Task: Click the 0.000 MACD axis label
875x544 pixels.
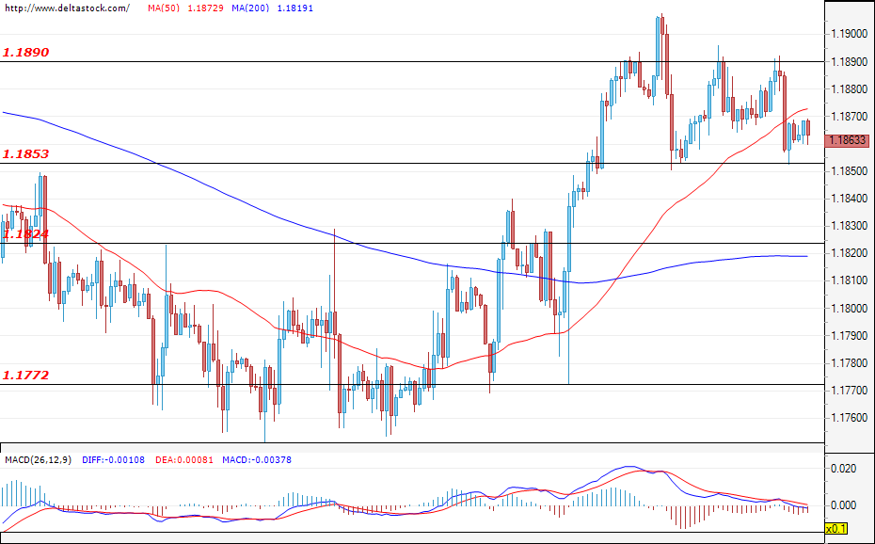Action: [843, 505]
